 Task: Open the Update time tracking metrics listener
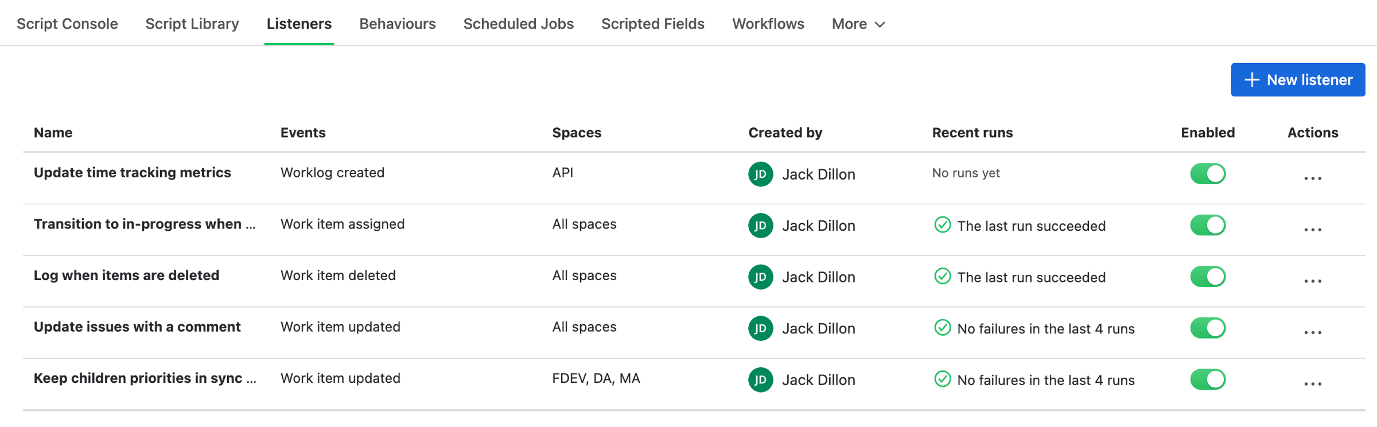tap(133, 173)
